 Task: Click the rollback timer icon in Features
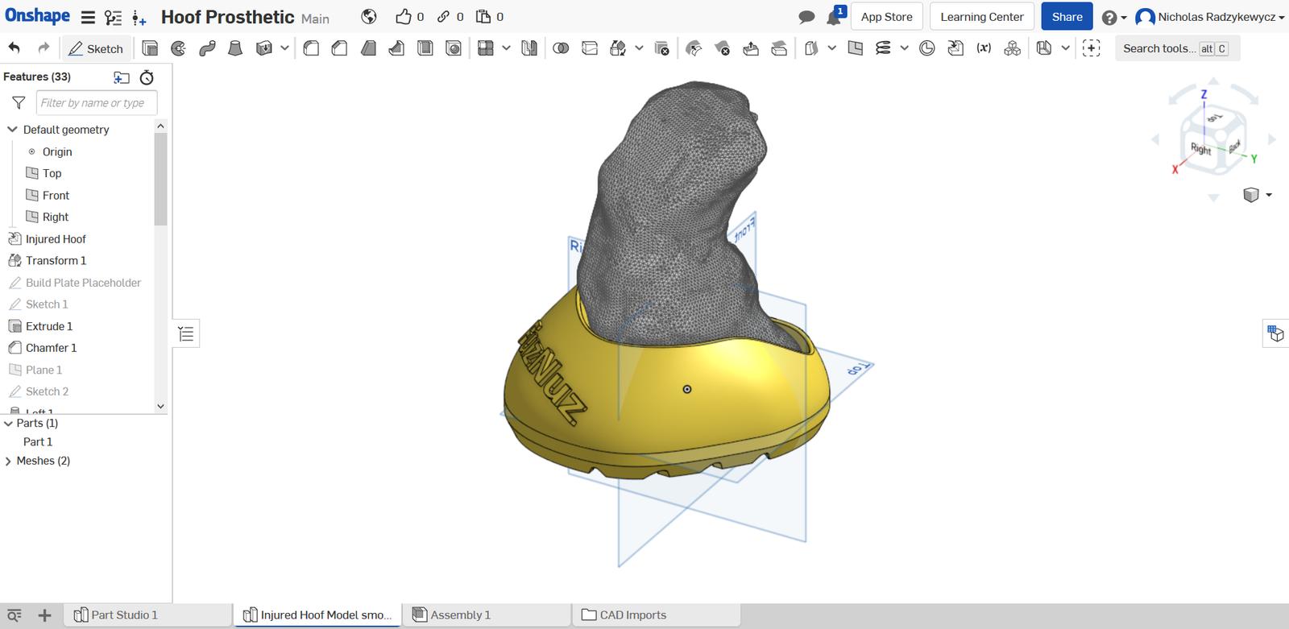pyautogui.click(x=147, y=77)
